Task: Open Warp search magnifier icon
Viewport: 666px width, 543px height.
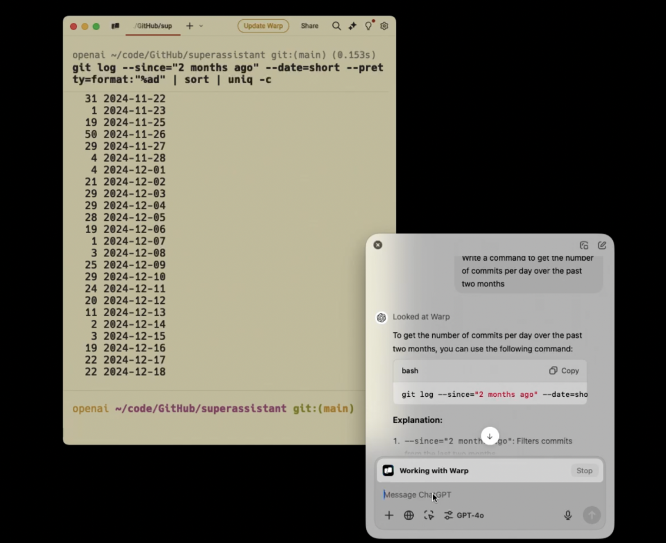Action: pos(336,26)
